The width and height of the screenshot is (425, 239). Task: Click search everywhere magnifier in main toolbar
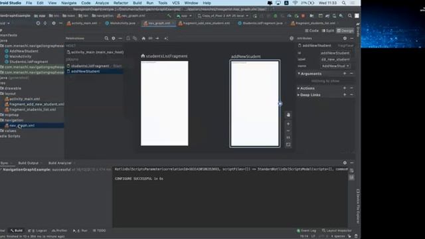tap(350, 16)
